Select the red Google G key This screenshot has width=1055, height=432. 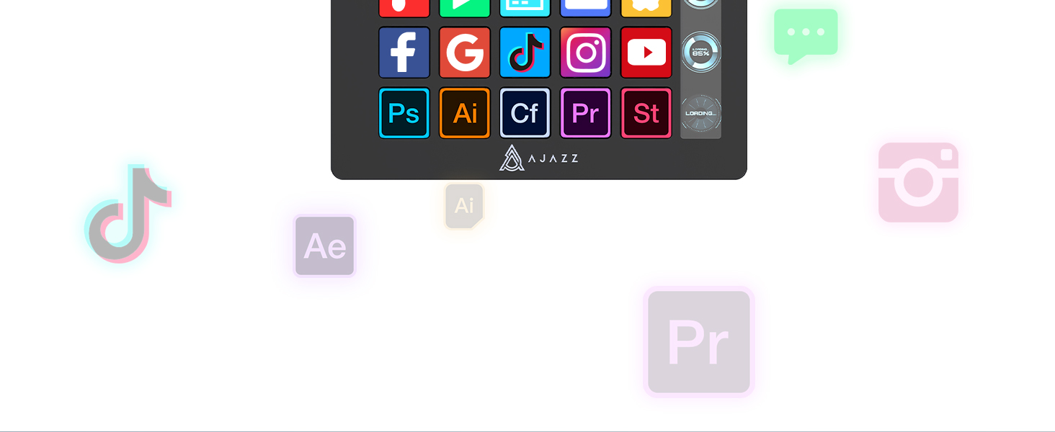(465, 53)
